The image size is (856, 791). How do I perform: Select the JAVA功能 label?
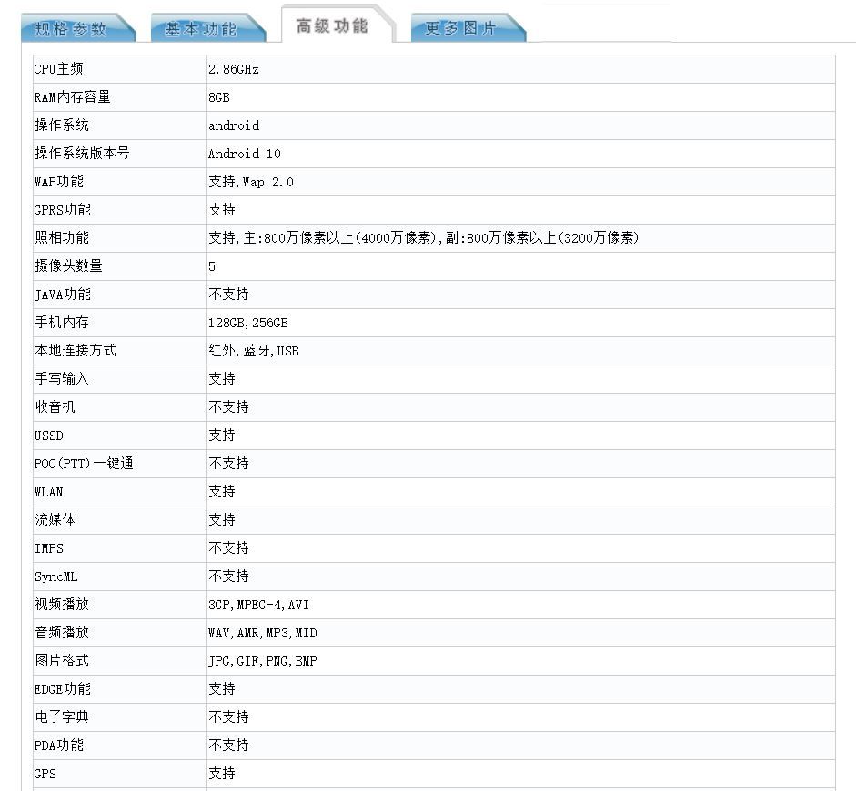tap(62, 295)
